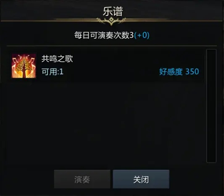
Task: Click the thin divider line above the song list
Action: [112, 46]
